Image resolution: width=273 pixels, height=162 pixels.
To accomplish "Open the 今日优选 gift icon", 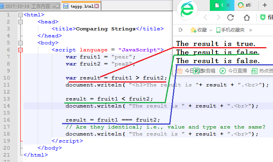I will click(180, 71).
